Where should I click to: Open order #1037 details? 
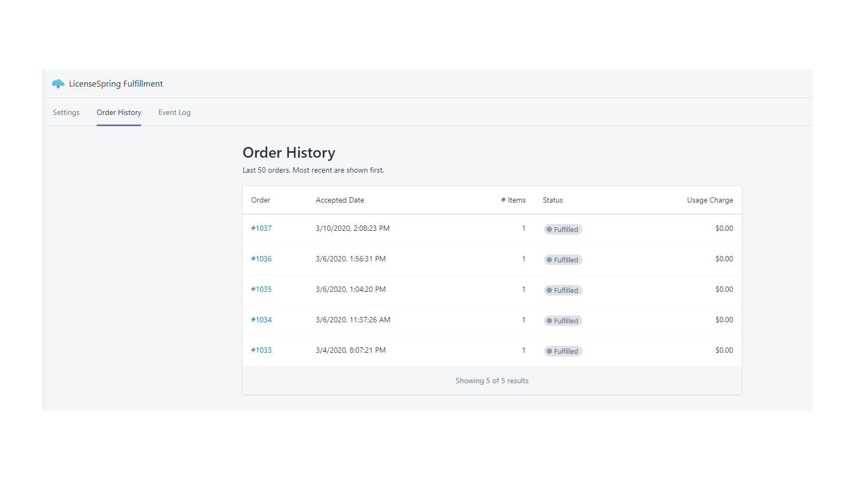[261, 228]
